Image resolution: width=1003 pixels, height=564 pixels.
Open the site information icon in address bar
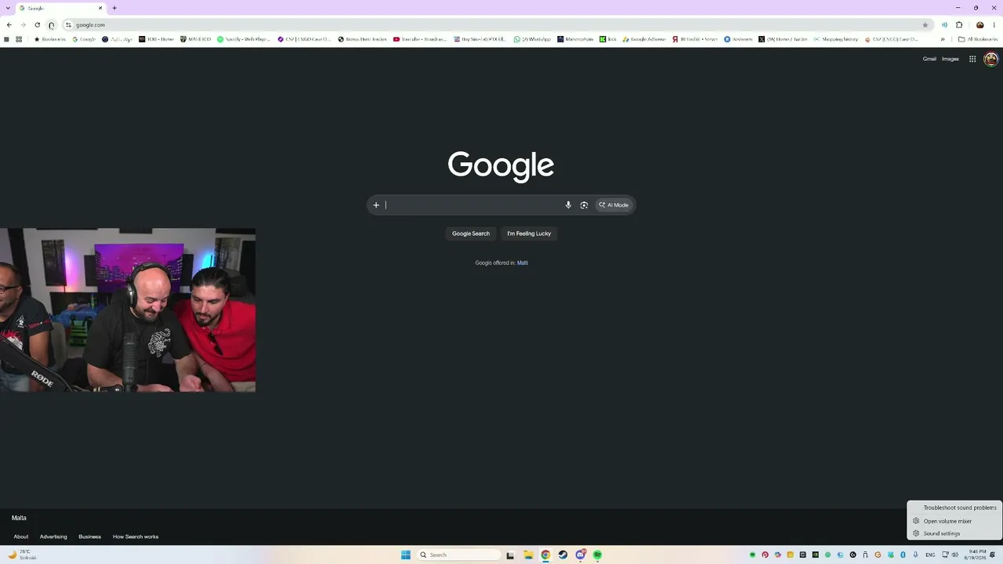click(68, 25)
